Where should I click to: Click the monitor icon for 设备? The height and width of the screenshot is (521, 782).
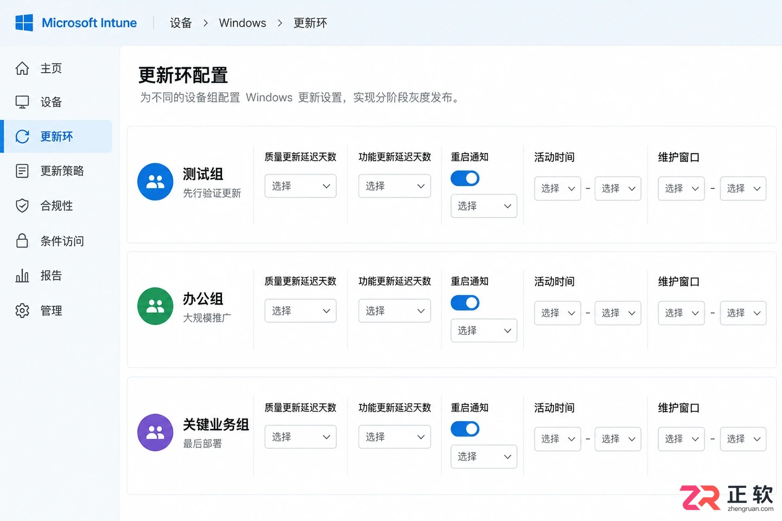pos(22,102)
